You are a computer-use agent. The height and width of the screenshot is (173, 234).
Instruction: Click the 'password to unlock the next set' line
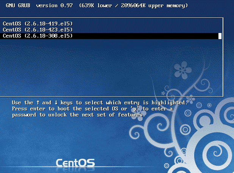[79, 115]
